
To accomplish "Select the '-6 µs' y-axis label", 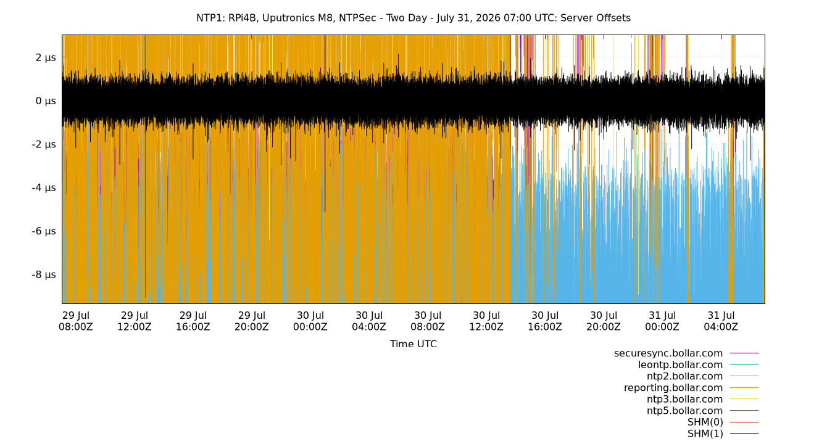I will (44, 231).
